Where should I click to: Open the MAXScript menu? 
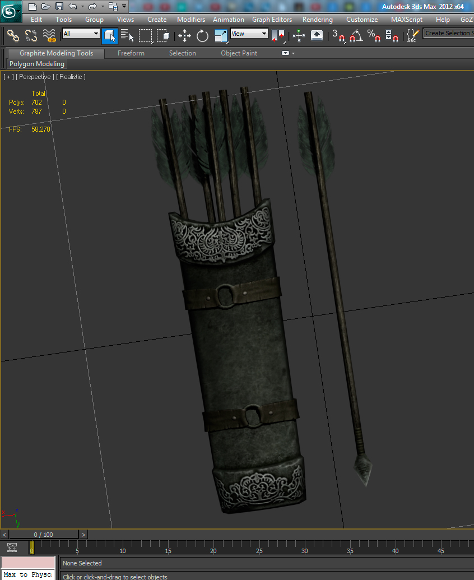tap(407, 20)
